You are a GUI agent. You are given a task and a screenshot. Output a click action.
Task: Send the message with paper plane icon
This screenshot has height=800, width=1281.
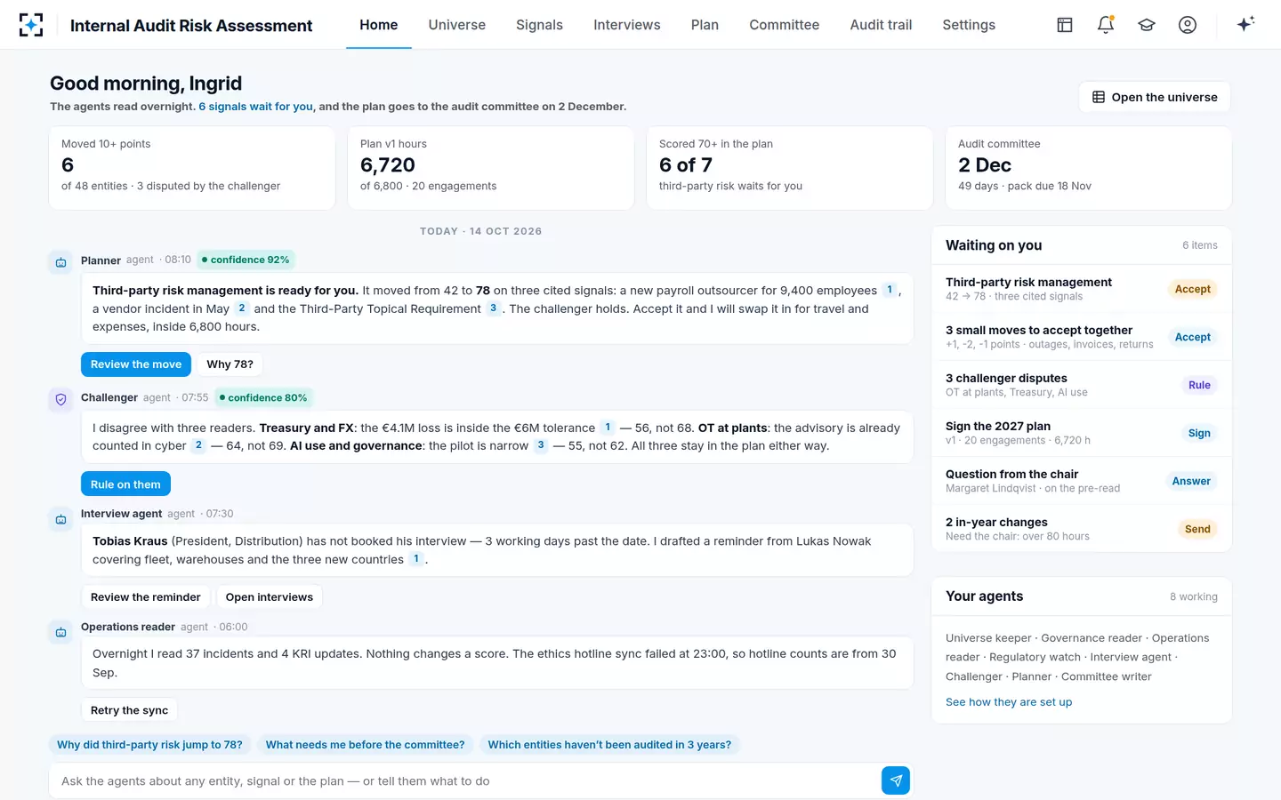(896, 780)
